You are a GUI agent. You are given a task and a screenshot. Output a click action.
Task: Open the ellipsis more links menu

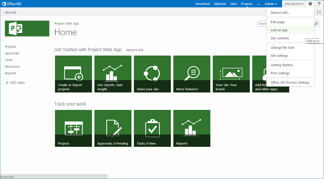click(259, 4)
